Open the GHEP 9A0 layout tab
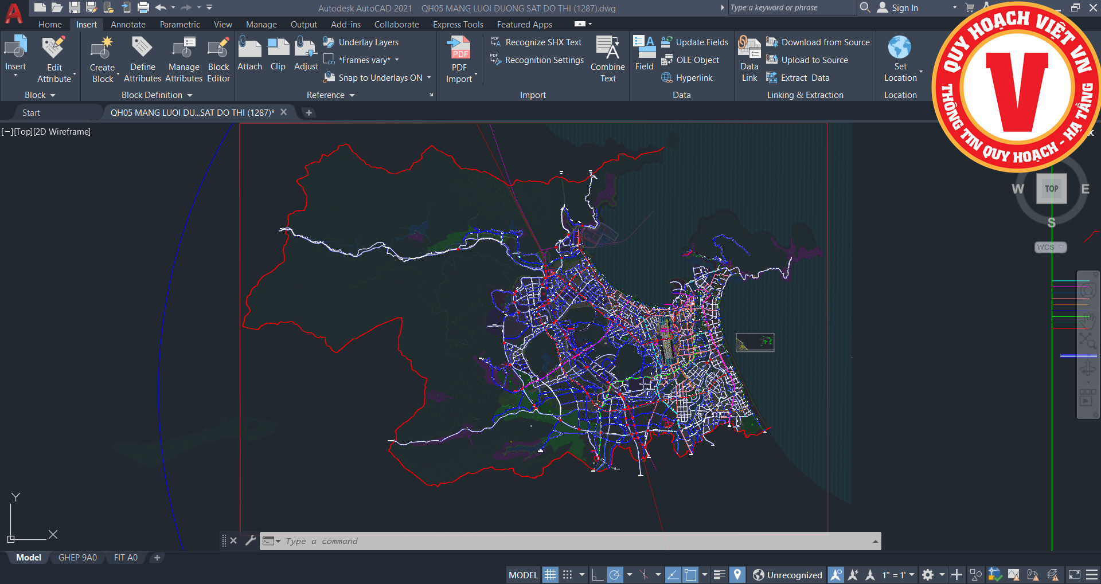Viewport: 1101px width, 584px height. pos(77,558)
